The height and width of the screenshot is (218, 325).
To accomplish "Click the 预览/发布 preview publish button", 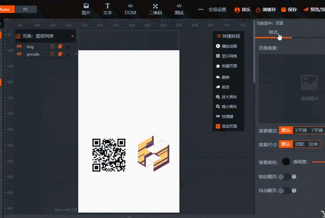I will [x=314, y=10].
